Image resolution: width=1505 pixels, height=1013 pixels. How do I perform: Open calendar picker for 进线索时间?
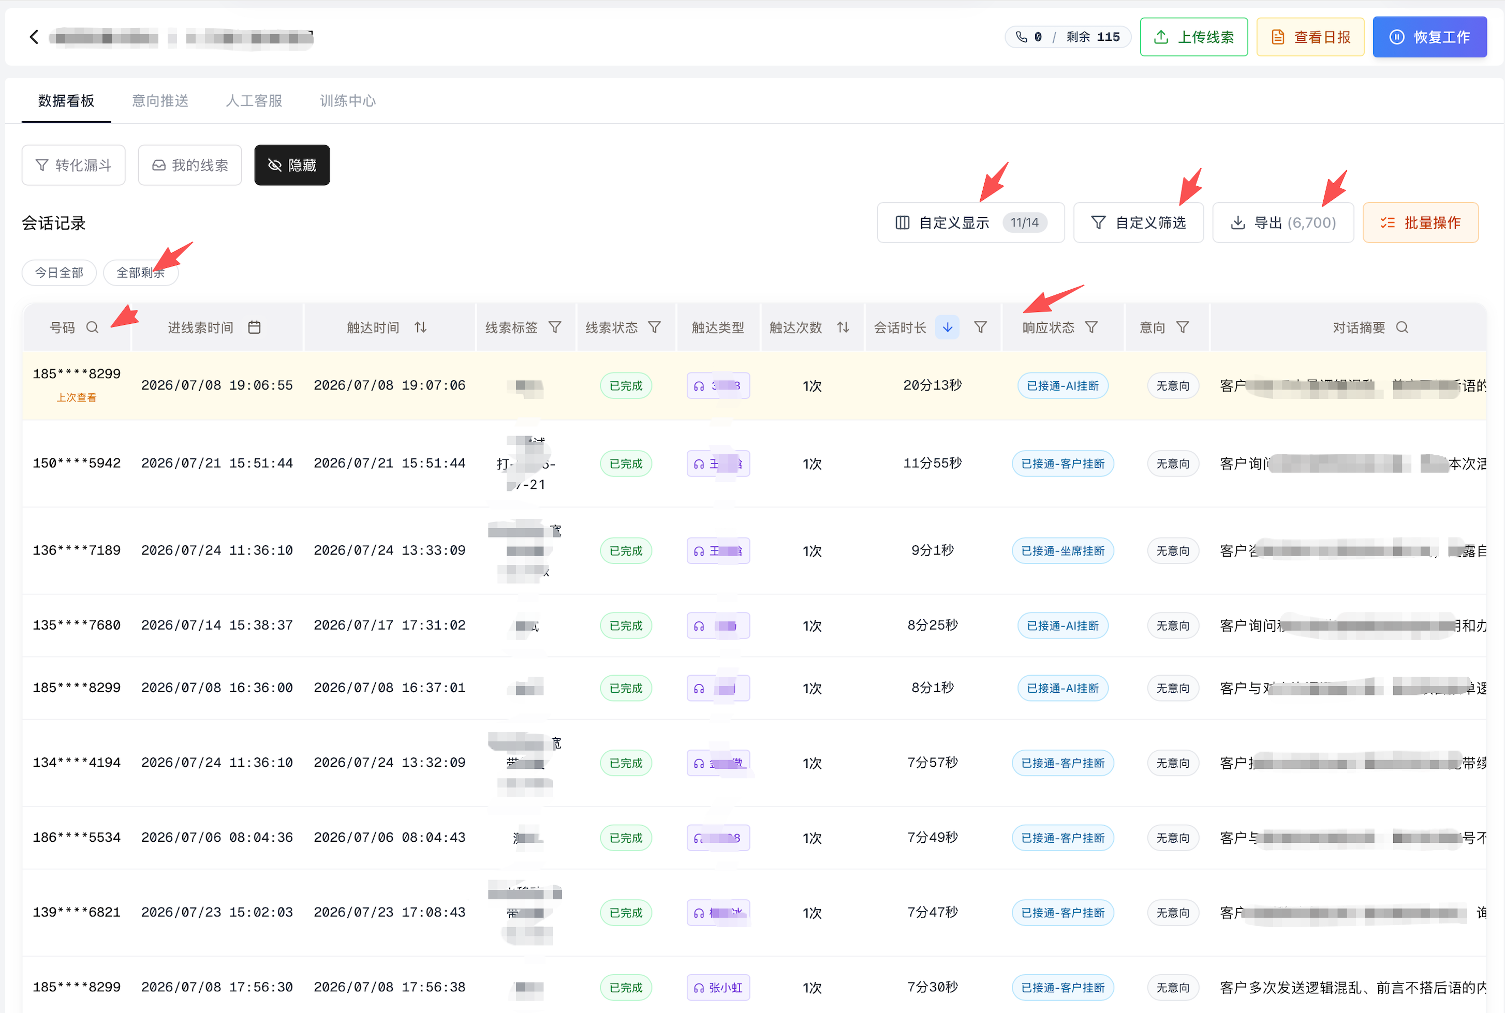pos(255,327)
